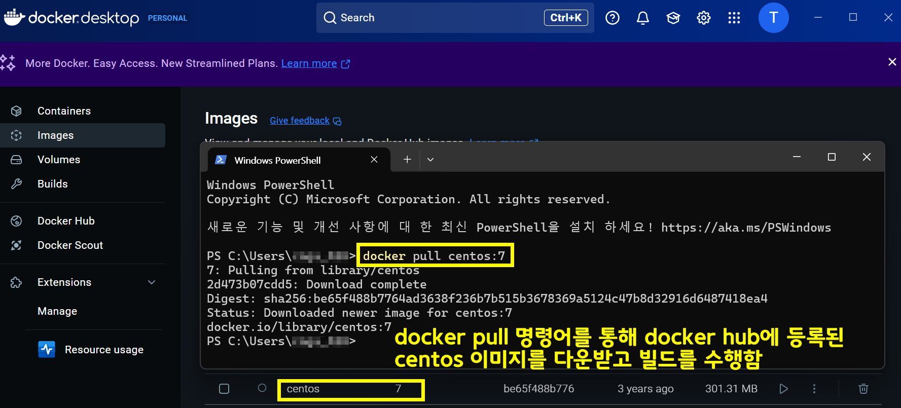Open Resource usage in the sidebar
The width and height of the screenshot is (901, 408).
point(91,350)
